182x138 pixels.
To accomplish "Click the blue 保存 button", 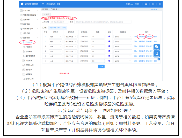I will tap(101, 66).
